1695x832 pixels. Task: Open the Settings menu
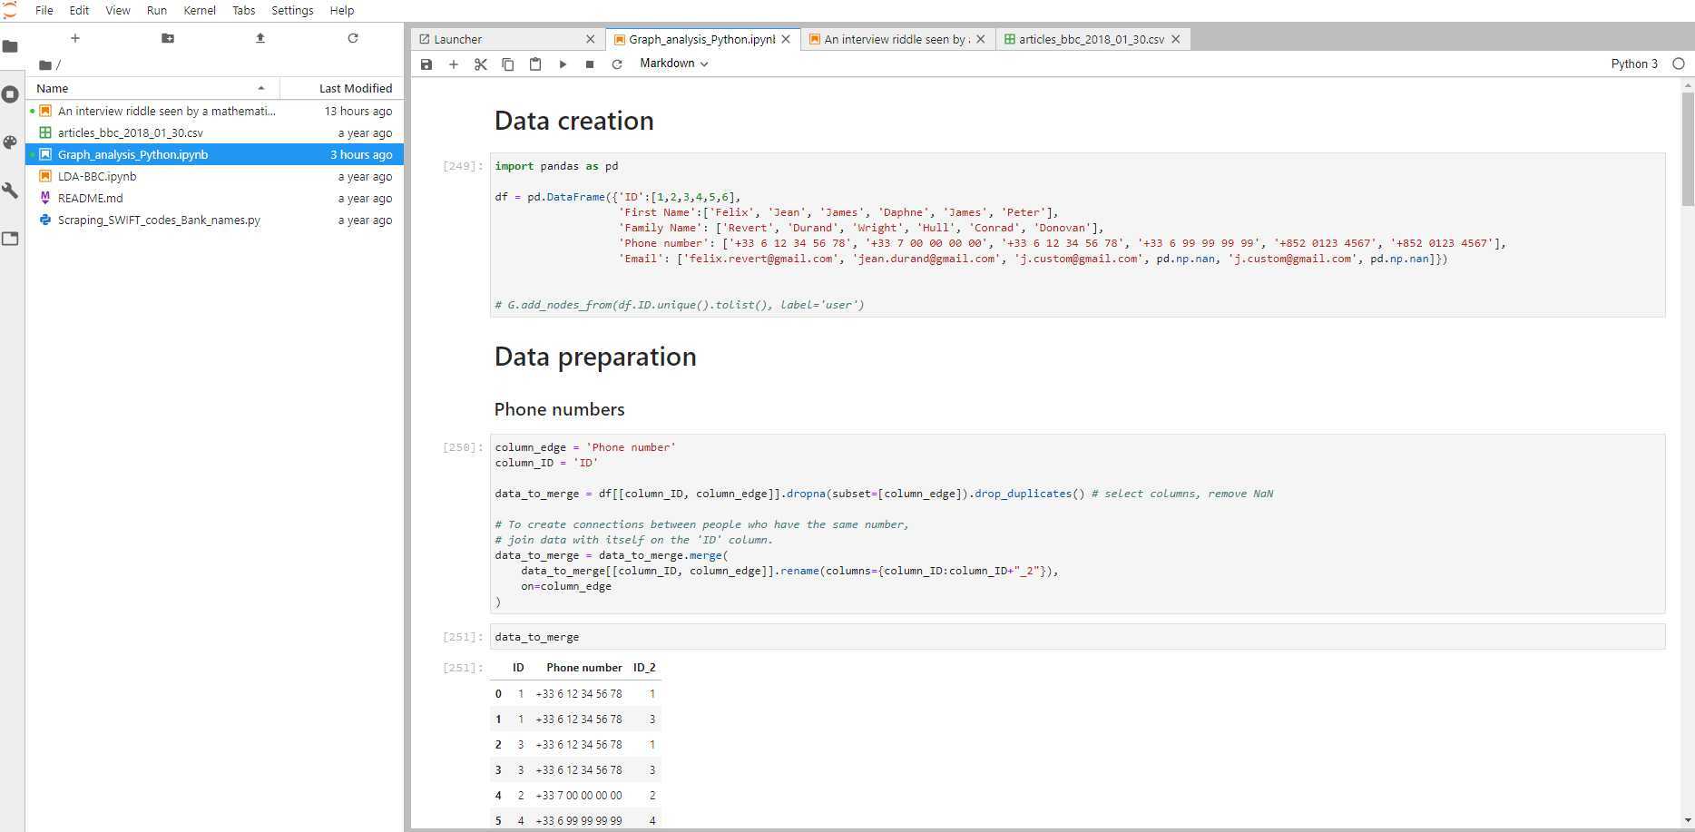292,10
